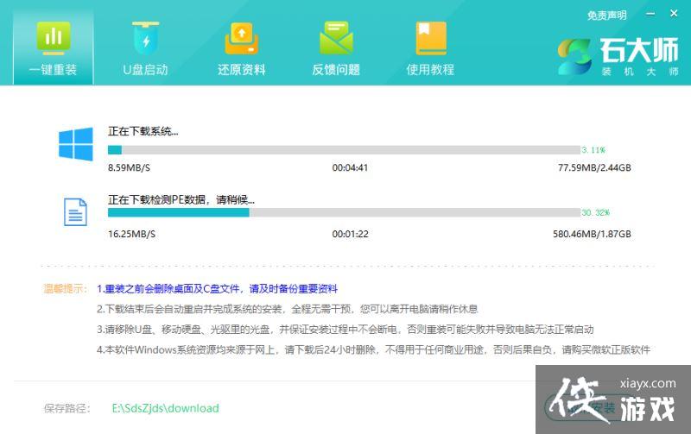Open the 反馈问题 envelope icon

pyautogui.click(x=336, y=39)
